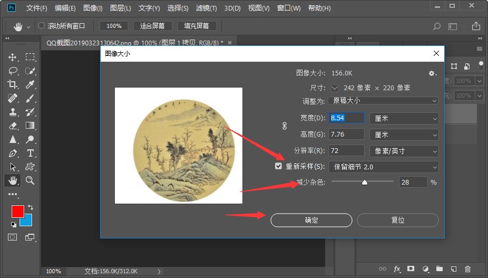Click the 100% zoom button in options bar
Viewport: 488px width, 278px height.
coord(114,26)
